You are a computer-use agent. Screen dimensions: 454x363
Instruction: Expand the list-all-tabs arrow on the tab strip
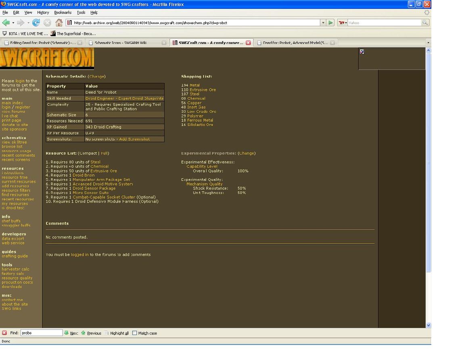428,42
